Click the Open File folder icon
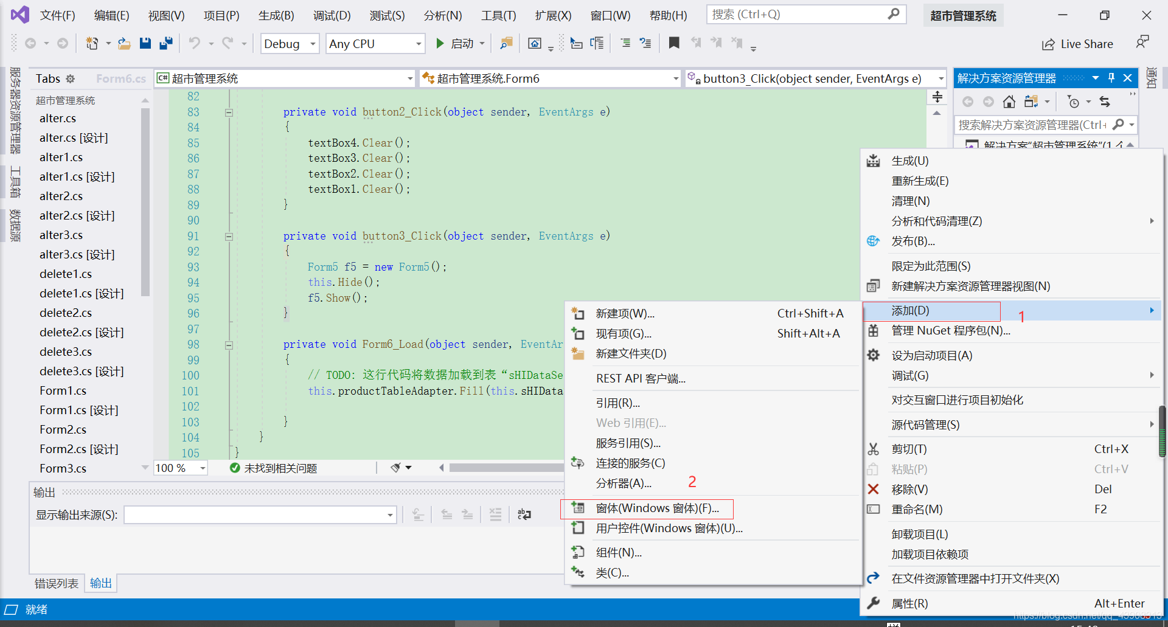The width and height of the screenshot is (1168, 627). pyautogui.click(x=124, y=43)
